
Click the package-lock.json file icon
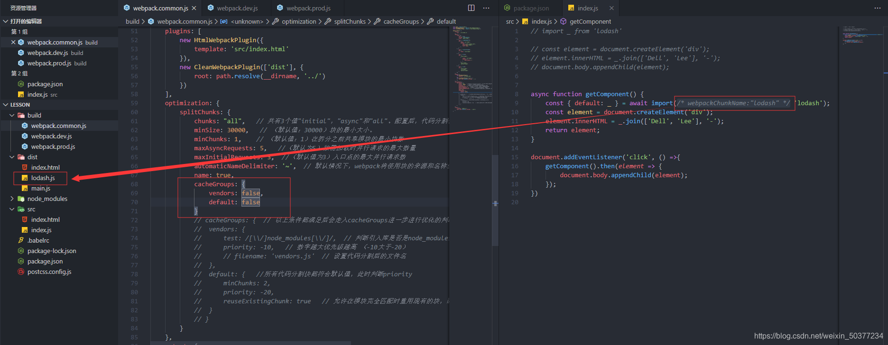21,251
